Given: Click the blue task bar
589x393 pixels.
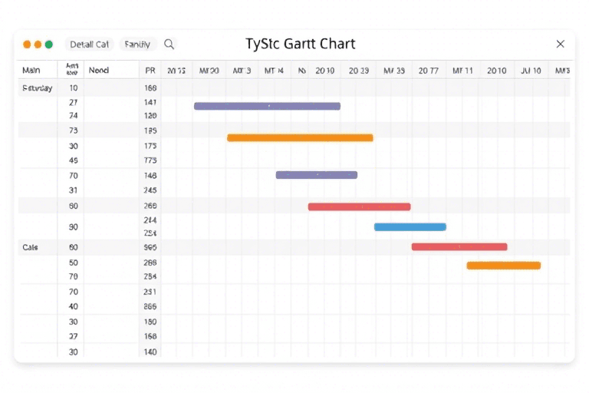Looking at the screenshot, I should [410, 226].
